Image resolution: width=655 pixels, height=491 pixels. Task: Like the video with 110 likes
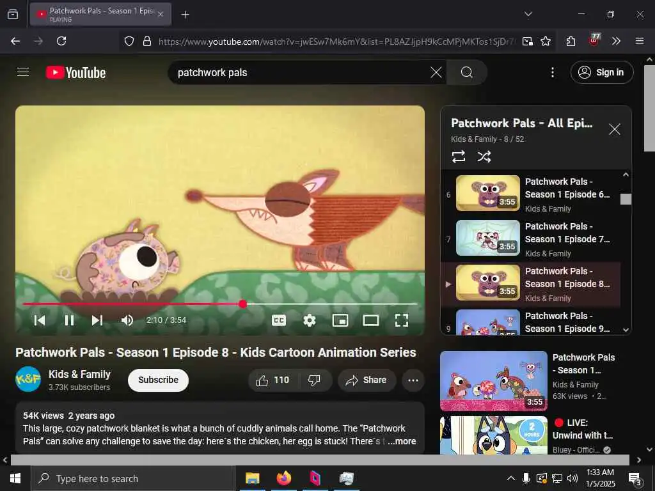272,380
